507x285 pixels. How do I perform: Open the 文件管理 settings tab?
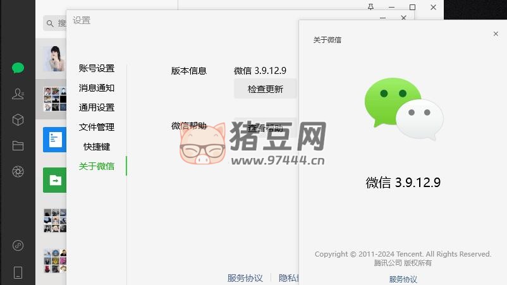pyautogui.click(x=97, y=127)
